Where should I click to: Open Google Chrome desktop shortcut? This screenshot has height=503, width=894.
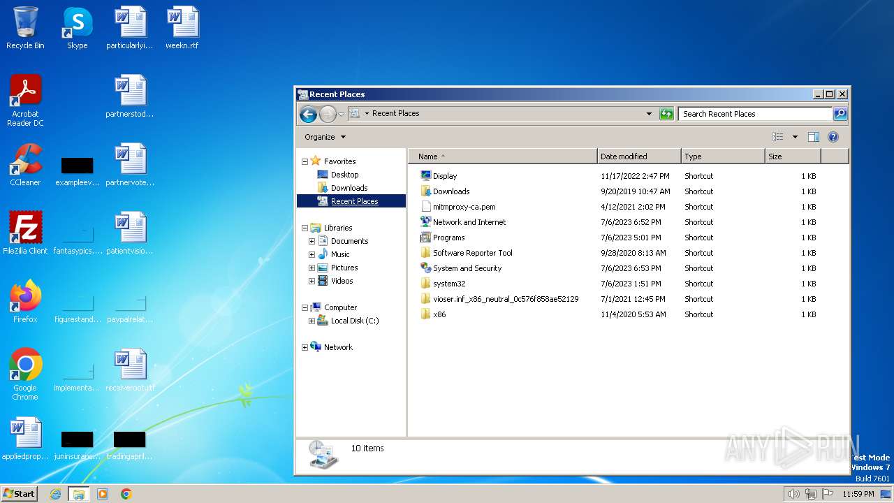25,374
